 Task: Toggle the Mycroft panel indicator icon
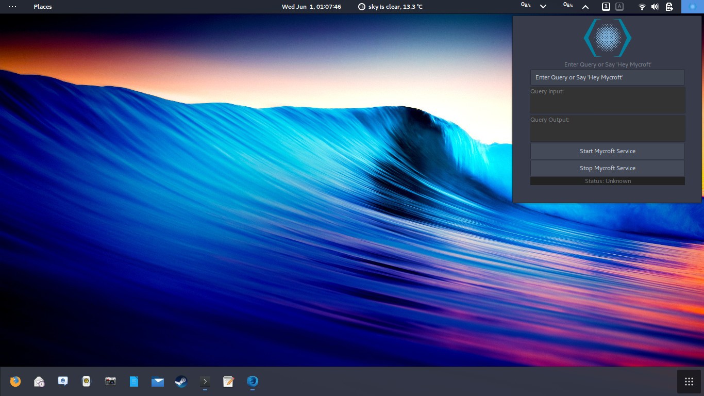click(x=692, y=7)
